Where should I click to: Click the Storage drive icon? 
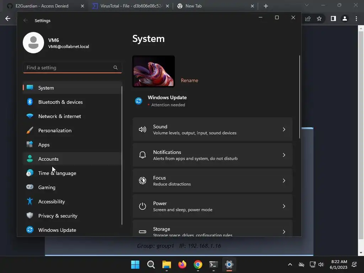[142, 232]
